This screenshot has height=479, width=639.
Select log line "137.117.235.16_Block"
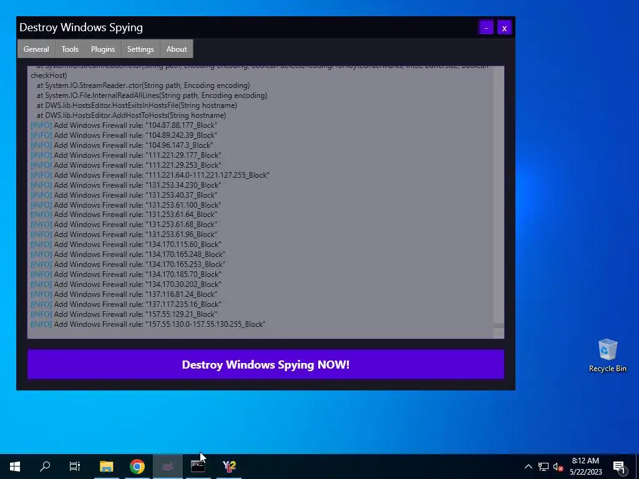126,304
